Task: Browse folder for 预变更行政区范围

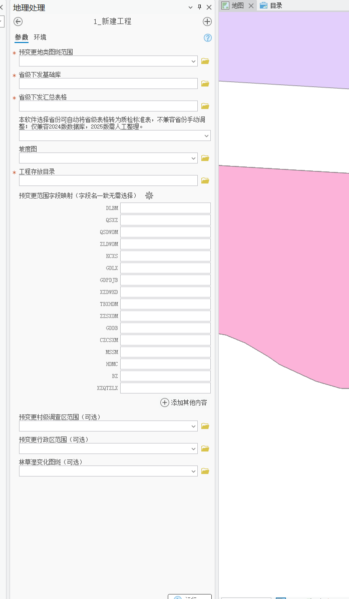Action: click(x=205, y=449)
